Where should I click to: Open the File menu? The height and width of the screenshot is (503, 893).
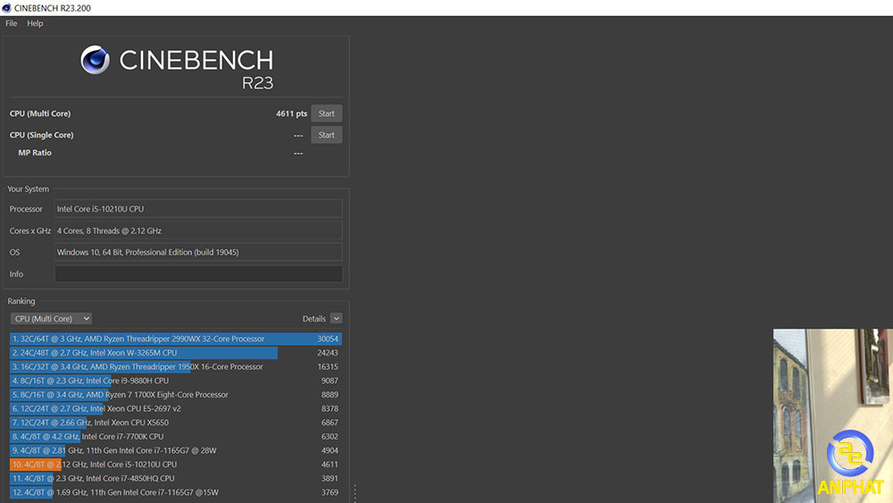(11, 23)
